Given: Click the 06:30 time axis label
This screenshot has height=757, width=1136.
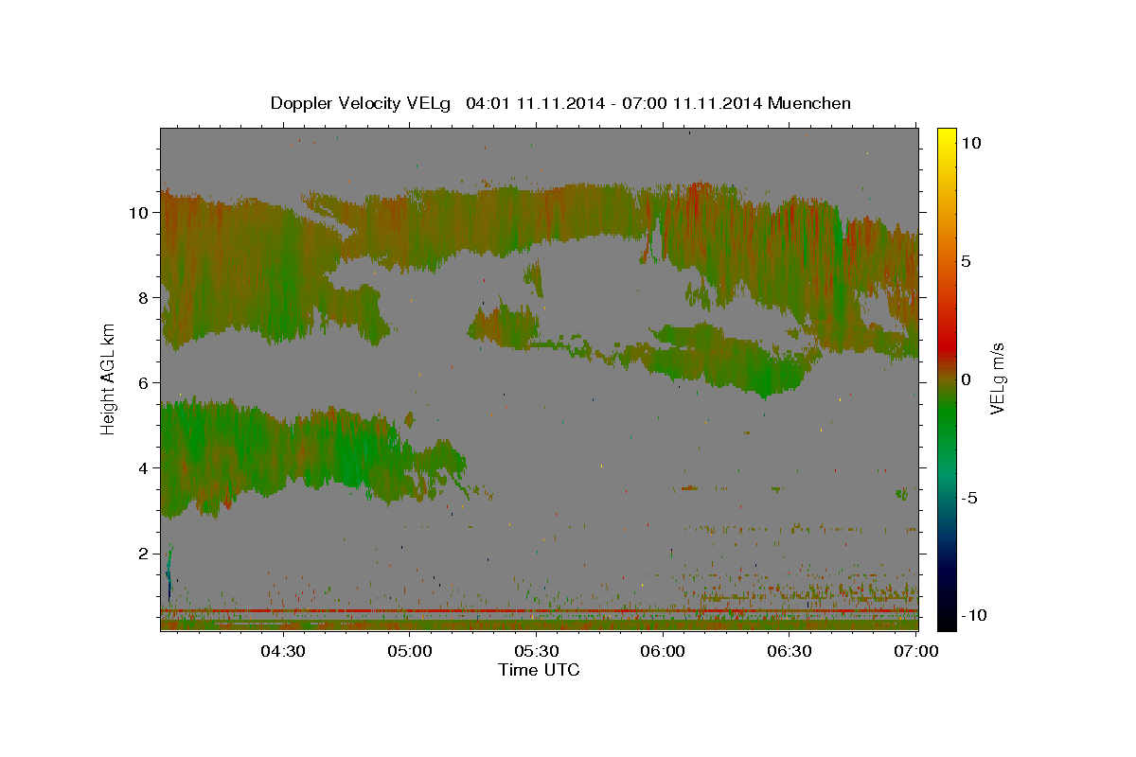Looking at the screenshot, I should (x=790, y=652).
